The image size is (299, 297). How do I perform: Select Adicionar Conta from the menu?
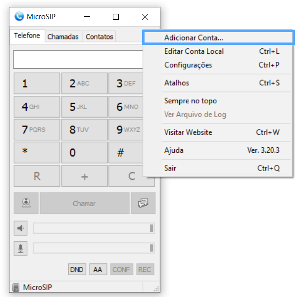(x=194, y=38)
